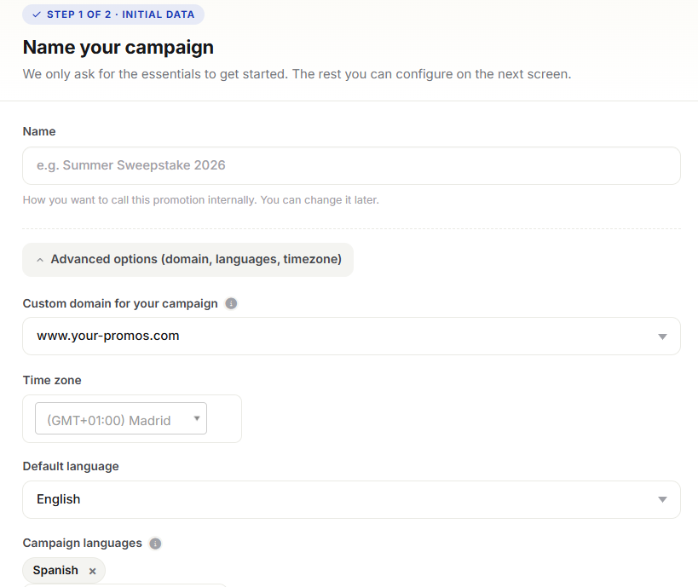This screenshot has height=587, width=698.
Task: Click the arrow icon of the custom domain selector
Action: (662, 337)
